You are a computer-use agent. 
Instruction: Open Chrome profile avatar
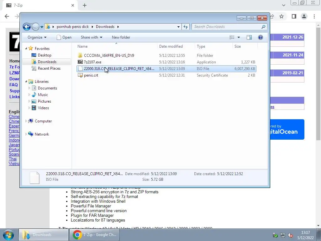(x=304, y=16)
